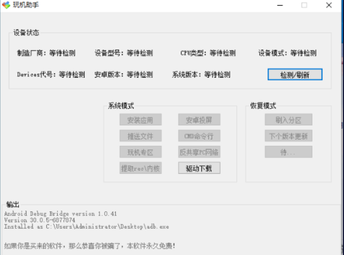Open 安卓投屏 screen mirroring

tap(199, 120)
